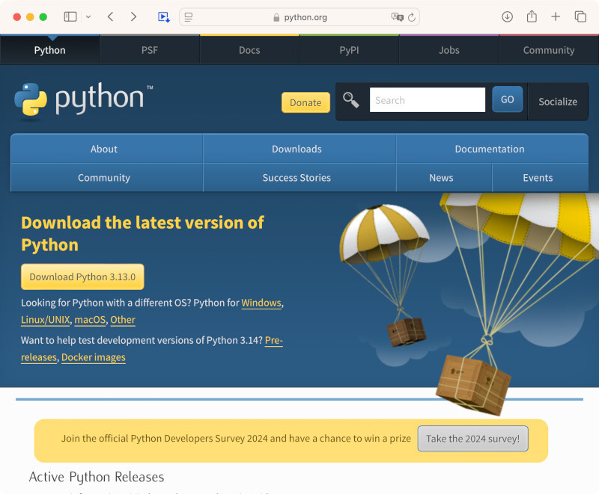This screenshot has height=494, width=599.
Task: Show the tab overview
Action: point(580,16)
